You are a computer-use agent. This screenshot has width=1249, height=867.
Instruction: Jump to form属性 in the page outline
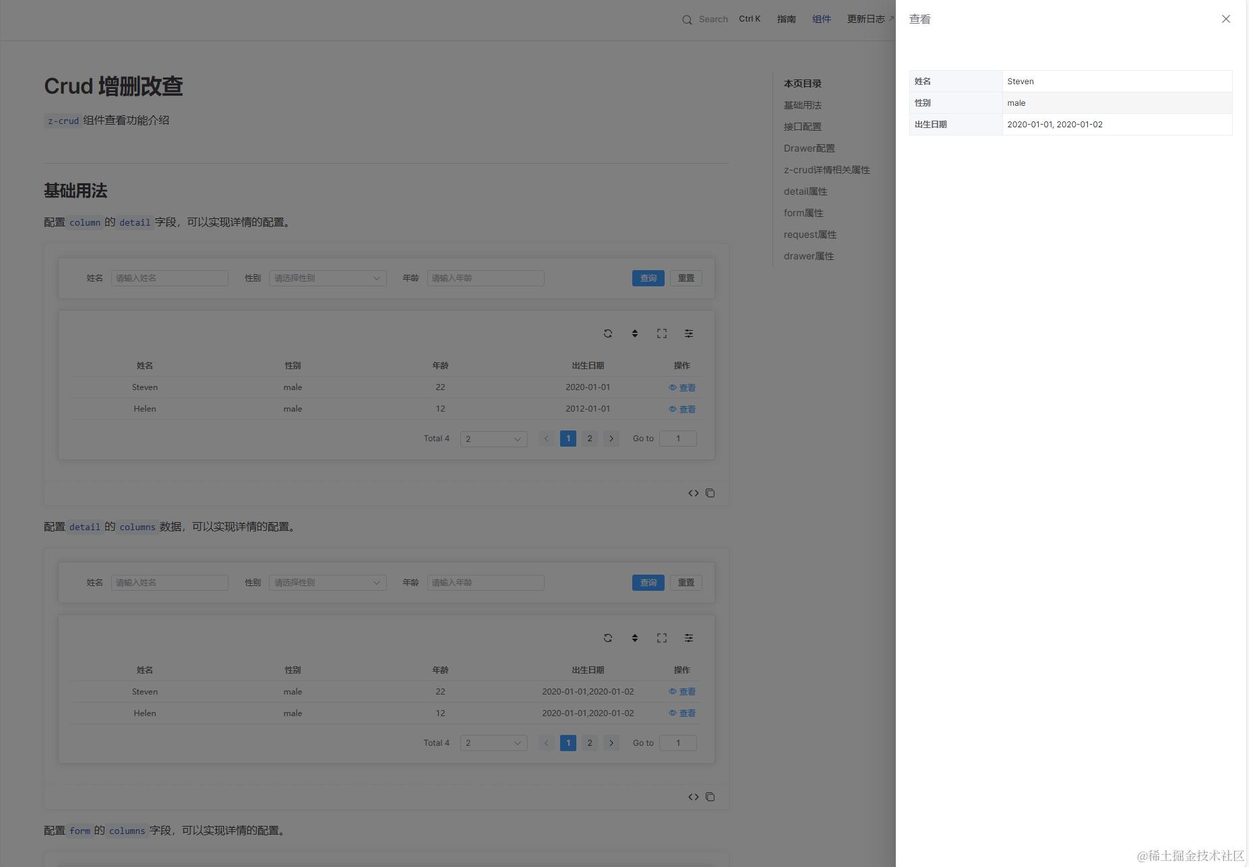coord(803,213)
